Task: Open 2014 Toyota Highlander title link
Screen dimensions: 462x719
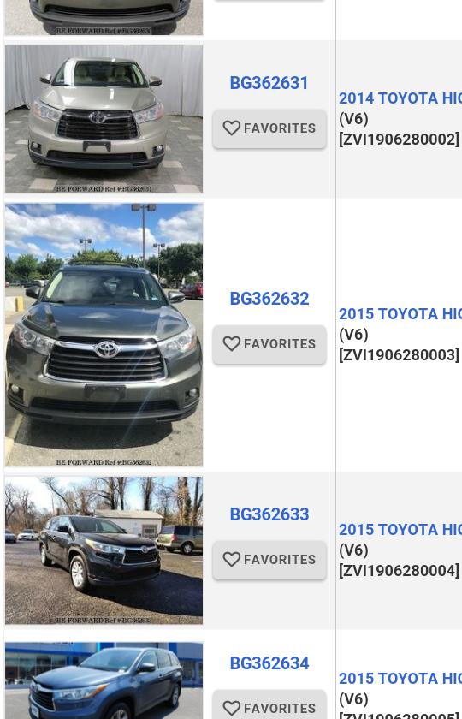Action: tap(400, 98)
